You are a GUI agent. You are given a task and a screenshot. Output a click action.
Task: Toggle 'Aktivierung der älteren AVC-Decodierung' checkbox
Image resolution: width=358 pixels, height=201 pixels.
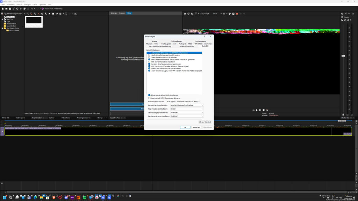tap(149, 95)
